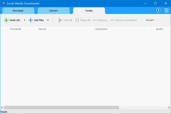Viewport: 171px width, 114px height.
Task: Click the green plus Paste URL icon
Action: pyautogui.click(x=6, y=20)
